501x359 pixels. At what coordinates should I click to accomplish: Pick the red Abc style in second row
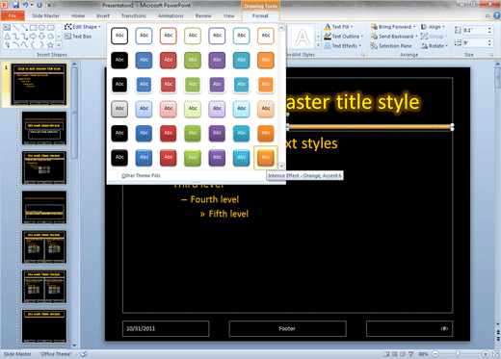tap(169, 60)
